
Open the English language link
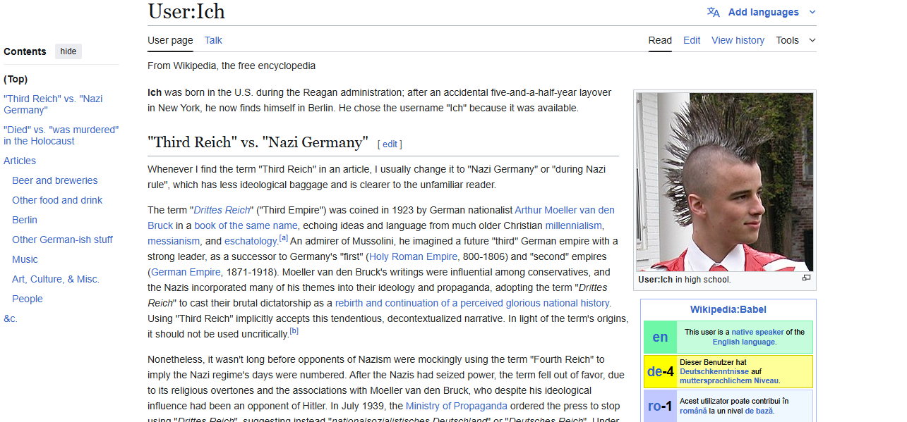click(744, 342)
